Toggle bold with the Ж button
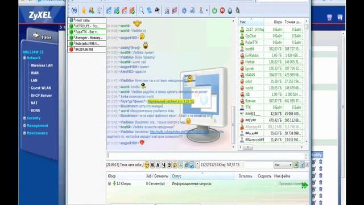The height and width of the screenshot is (205, 364). click(x=152, y=165)
